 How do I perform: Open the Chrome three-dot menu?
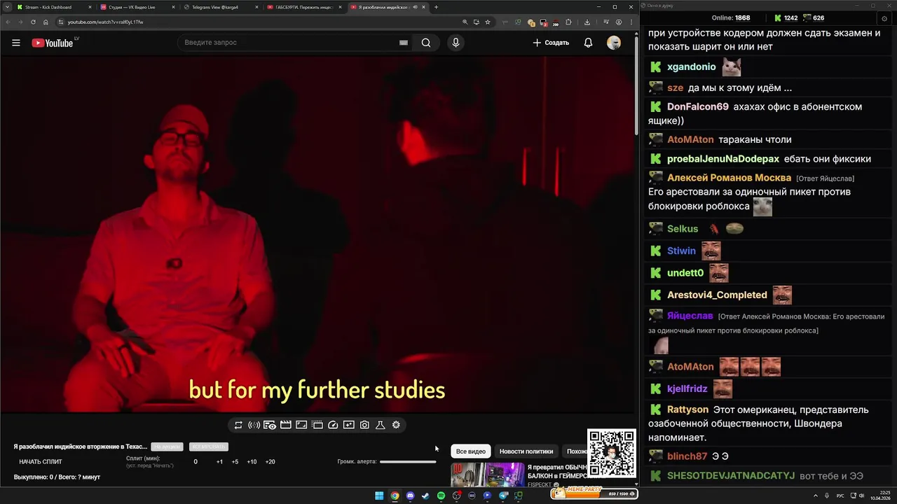pos(631,22)
